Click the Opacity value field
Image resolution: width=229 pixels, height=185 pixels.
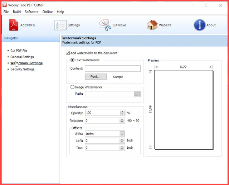103,113
